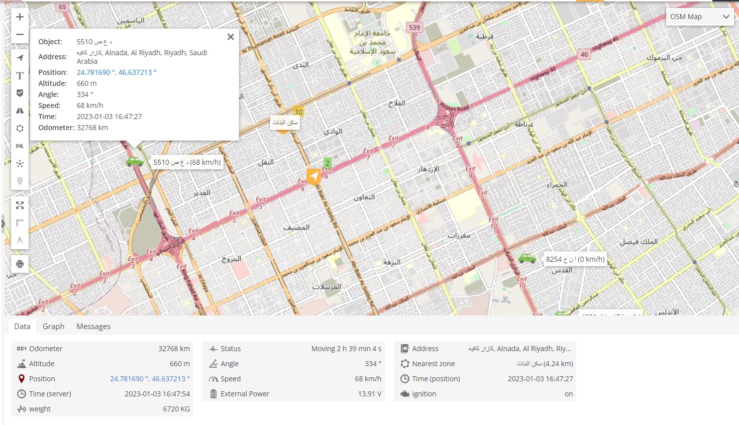Select popup Altitude value 660 m

pos(86,83)
